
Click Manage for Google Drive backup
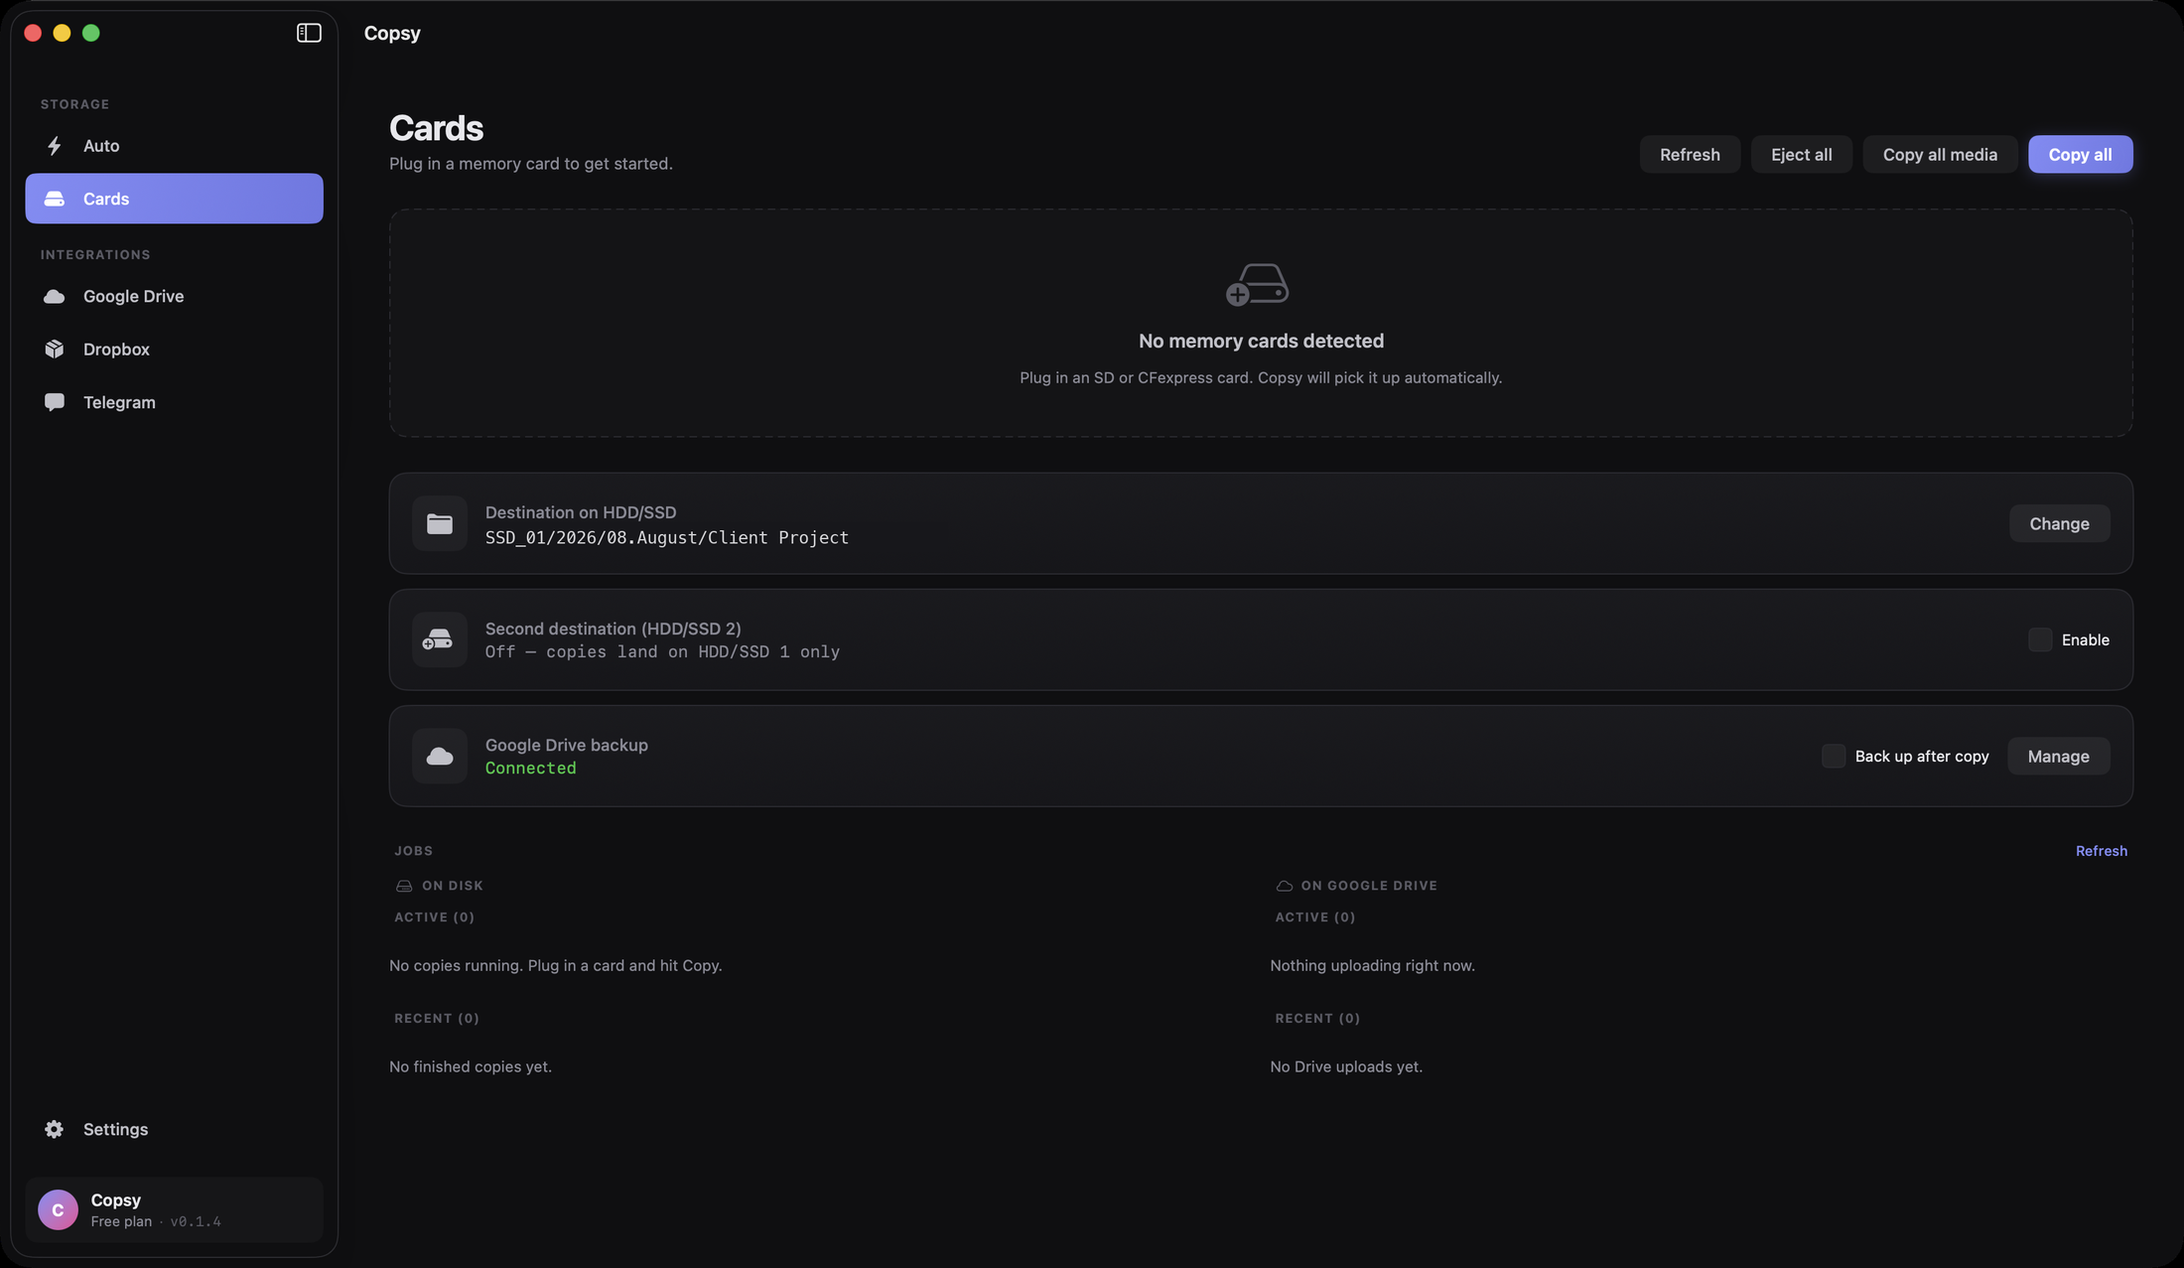[x=2058, y=756]
